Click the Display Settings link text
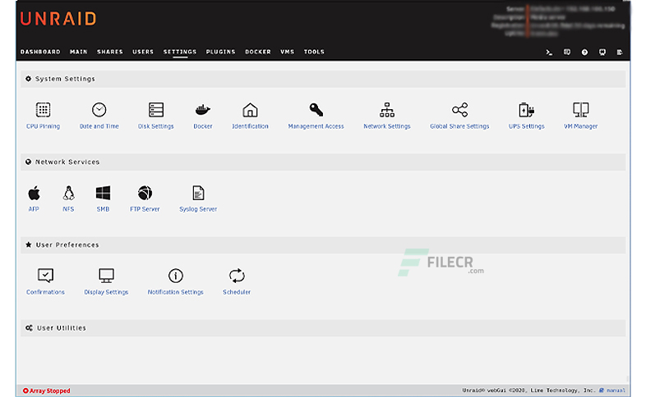This screenshot has height=397, width=646. tap(106, 292)
